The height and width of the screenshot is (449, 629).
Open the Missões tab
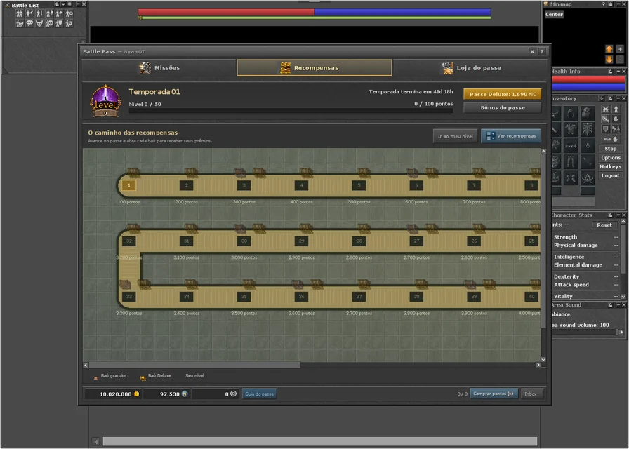pyautogui.click(x=159, y=68)
